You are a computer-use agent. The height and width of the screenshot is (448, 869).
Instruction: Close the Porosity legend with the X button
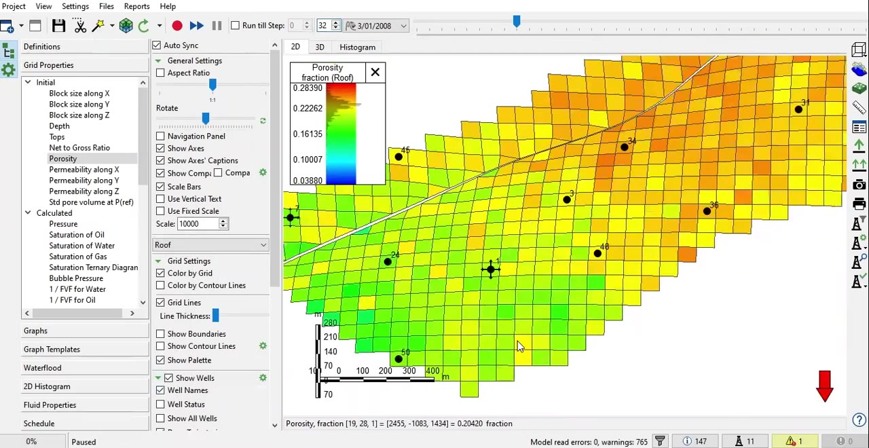click(x=375, y=72)
